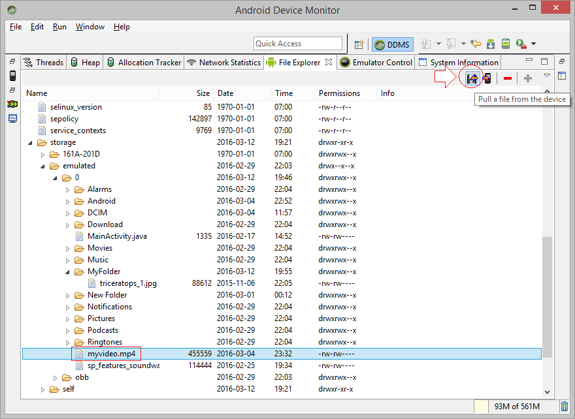Click the scrollbar down arrow in file list

click(x=547, y=392)
